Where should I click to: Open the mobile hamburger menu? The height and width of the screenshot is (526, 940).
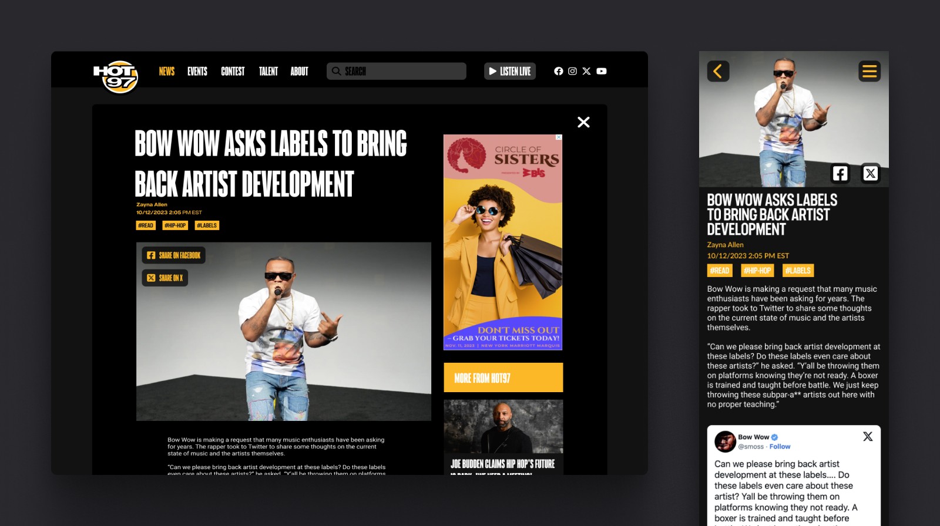[x=869, y=71]
